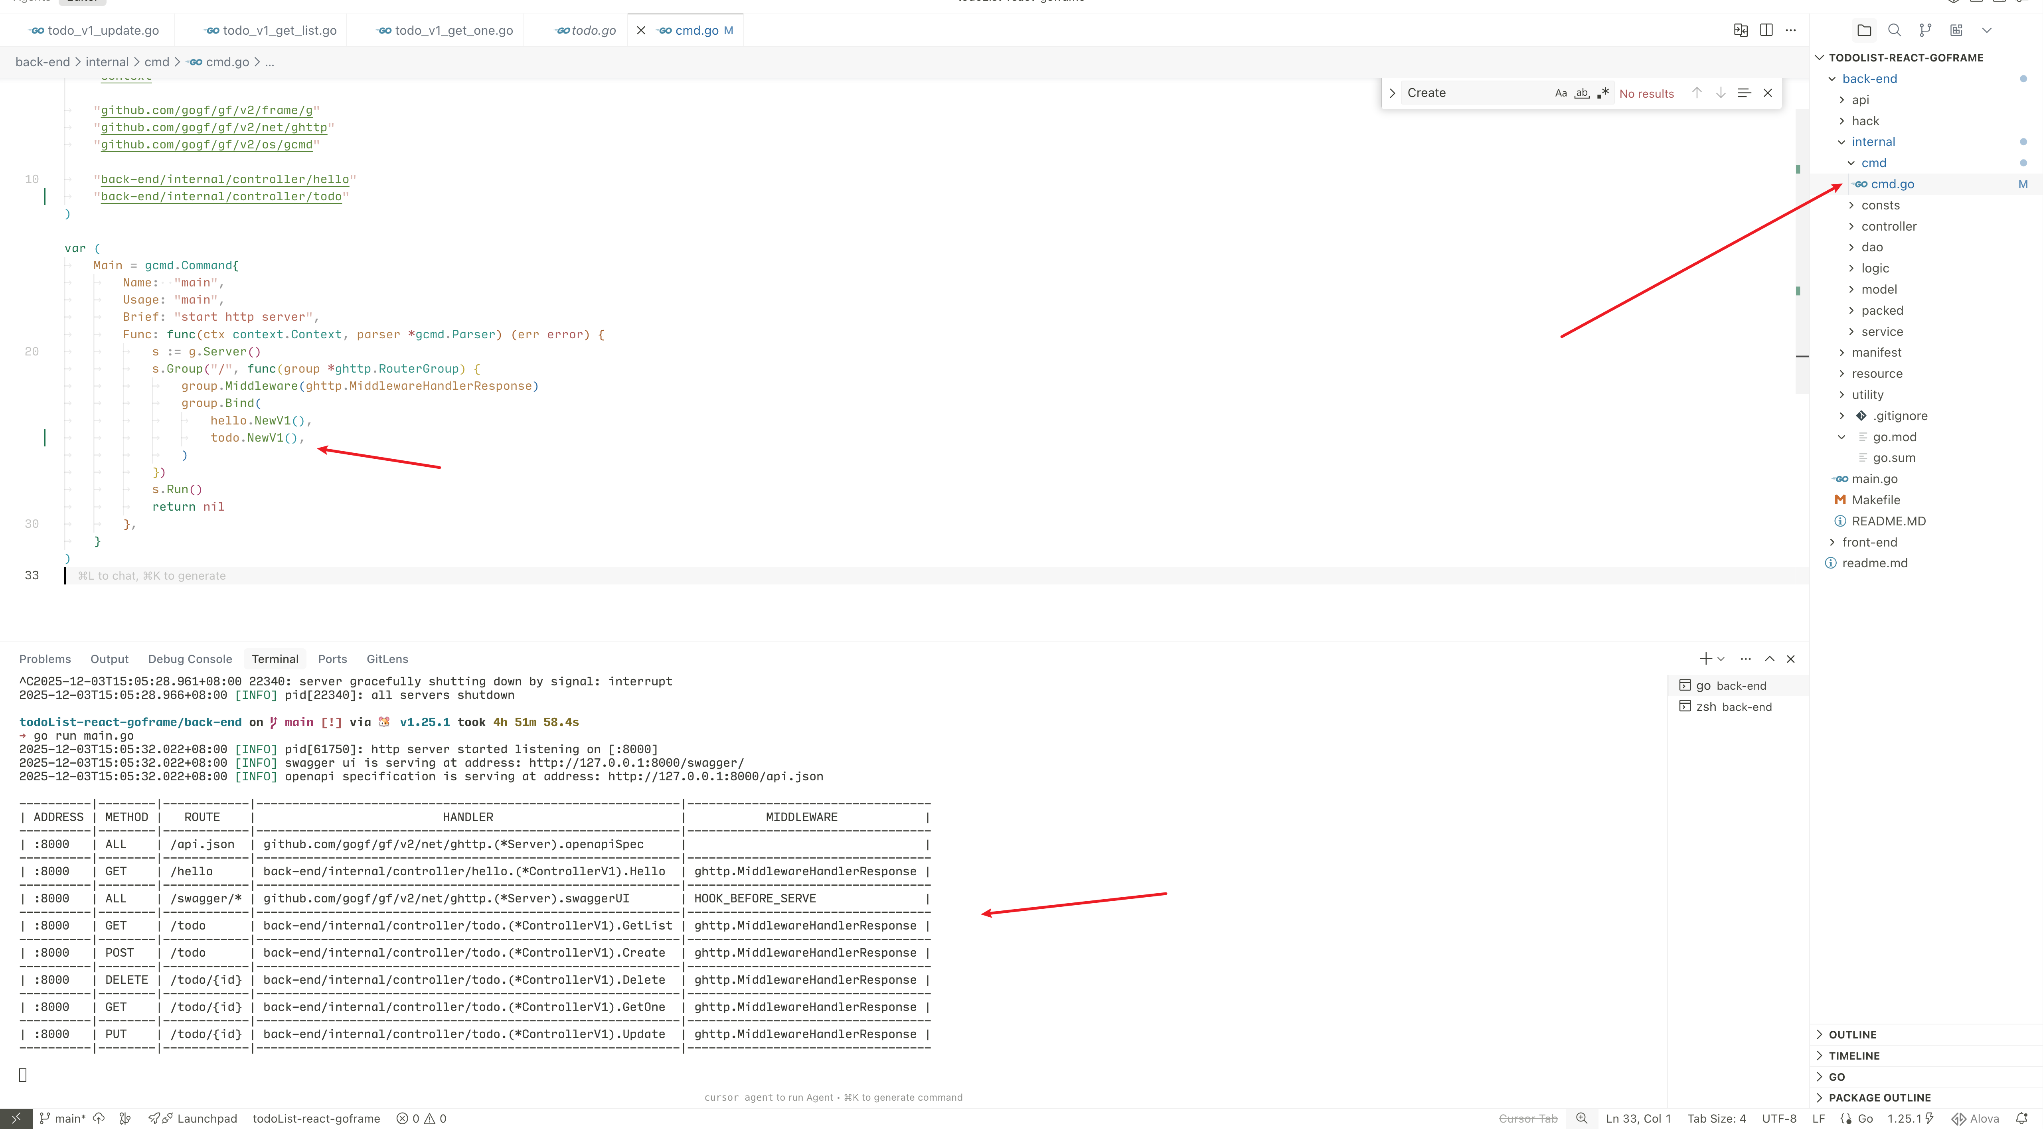
Task: Maximize terminal panel with the up chevron
Action: (x=1769, y=659)
